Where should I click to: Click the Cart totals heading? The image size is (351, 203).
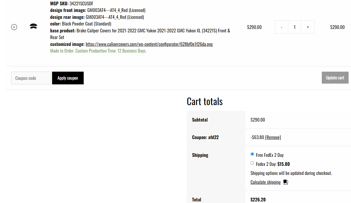click(x=205, y=101)
